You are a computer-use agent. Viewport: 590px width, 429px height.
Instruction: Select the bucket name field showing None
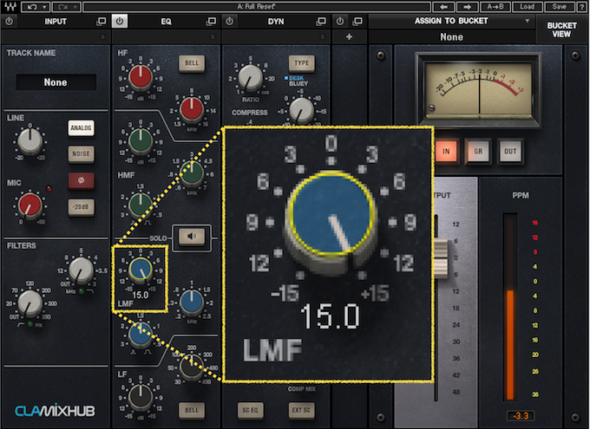point(451,37)
